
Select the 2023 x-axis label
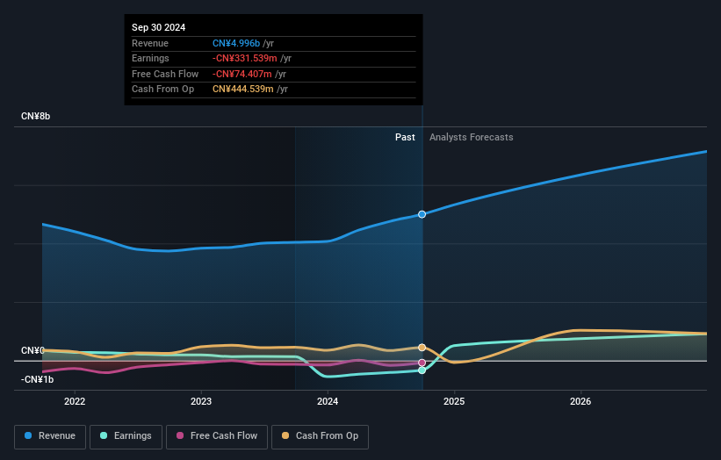pyautogui.click(x=201, y=402)
